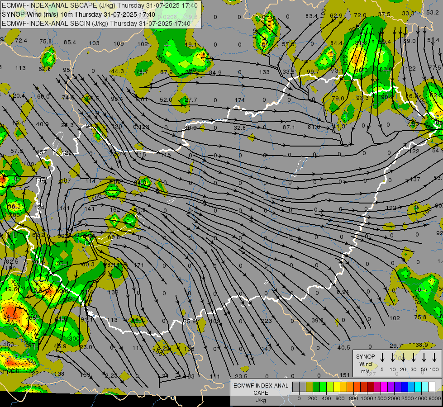Pick the dark green CAPE legend swatch
The width and height of the screenshot is (443, 407).
316,387
